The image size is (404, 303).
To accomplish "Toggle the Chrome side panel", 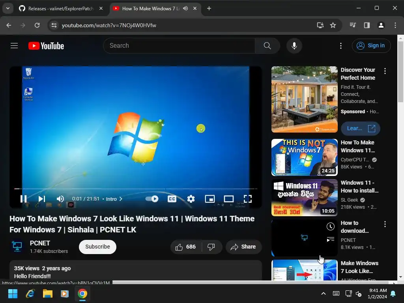I will 367,25.
